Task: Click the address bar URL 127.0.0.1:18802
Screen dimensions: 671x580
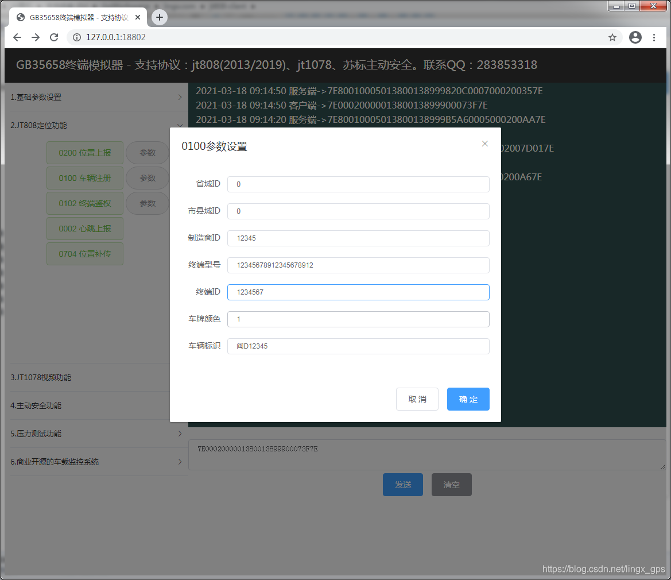Action: tap(115, 37)
